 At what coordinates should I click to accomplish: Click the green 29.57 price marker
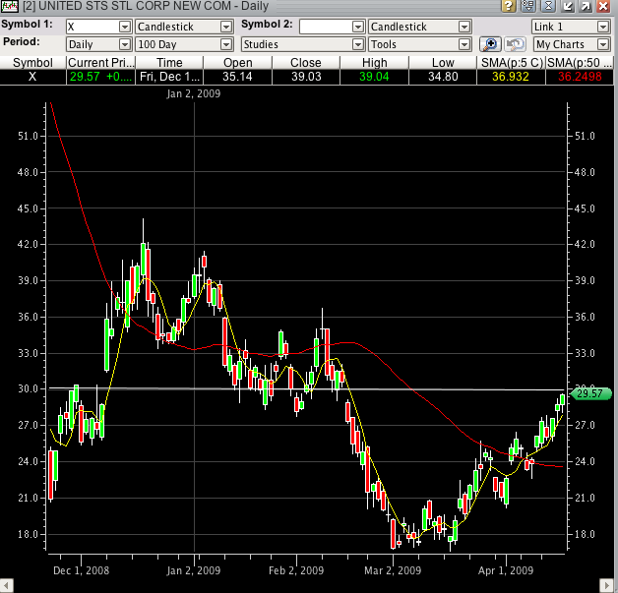click(x=588, y=393)
